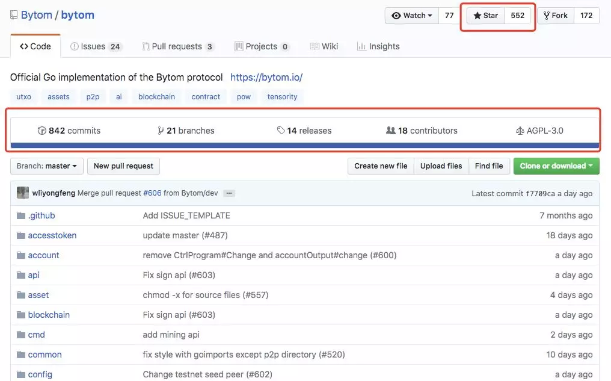Click the commits history clock icon

[x=41, y=131]
